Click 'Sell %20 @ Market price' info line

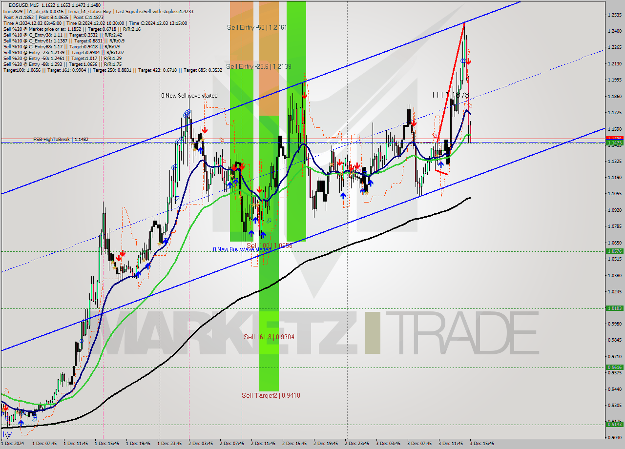[x=72, y=29]
